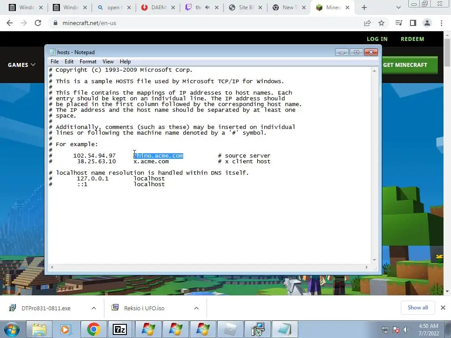Open the File menu in Notepad

click(x=54, y=62)
